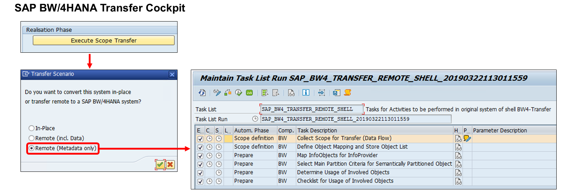Click the save variant disk icon
The width and height of the screenshot is (575, 193).
point(336,93)
